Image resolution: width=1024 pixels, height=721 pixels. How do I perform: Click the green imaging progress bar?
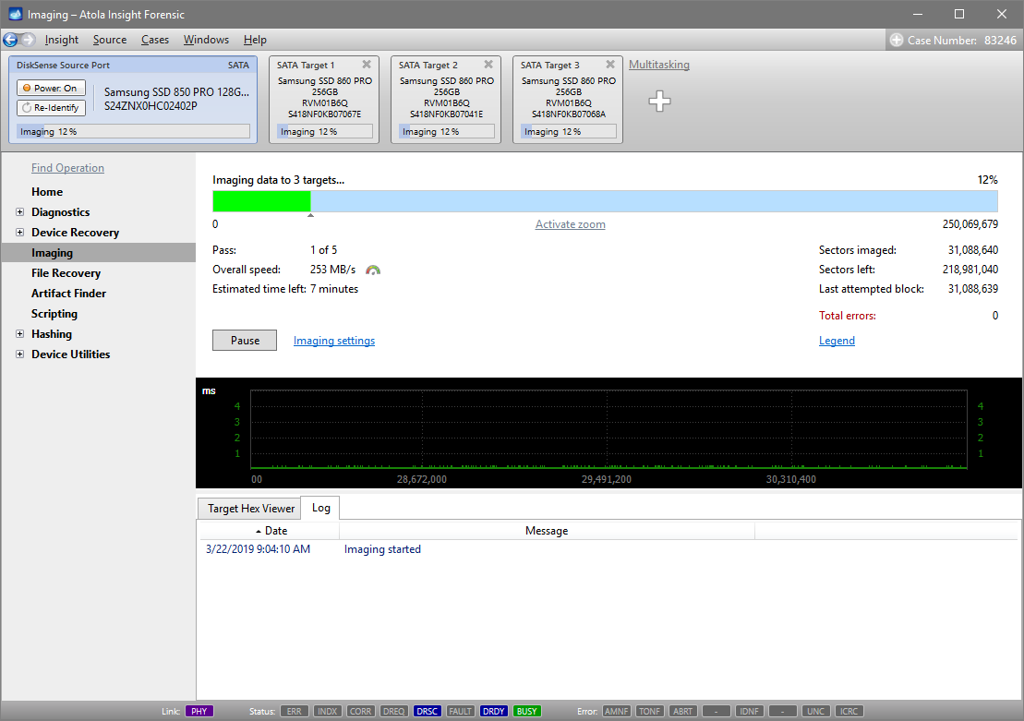coord(261,200)
